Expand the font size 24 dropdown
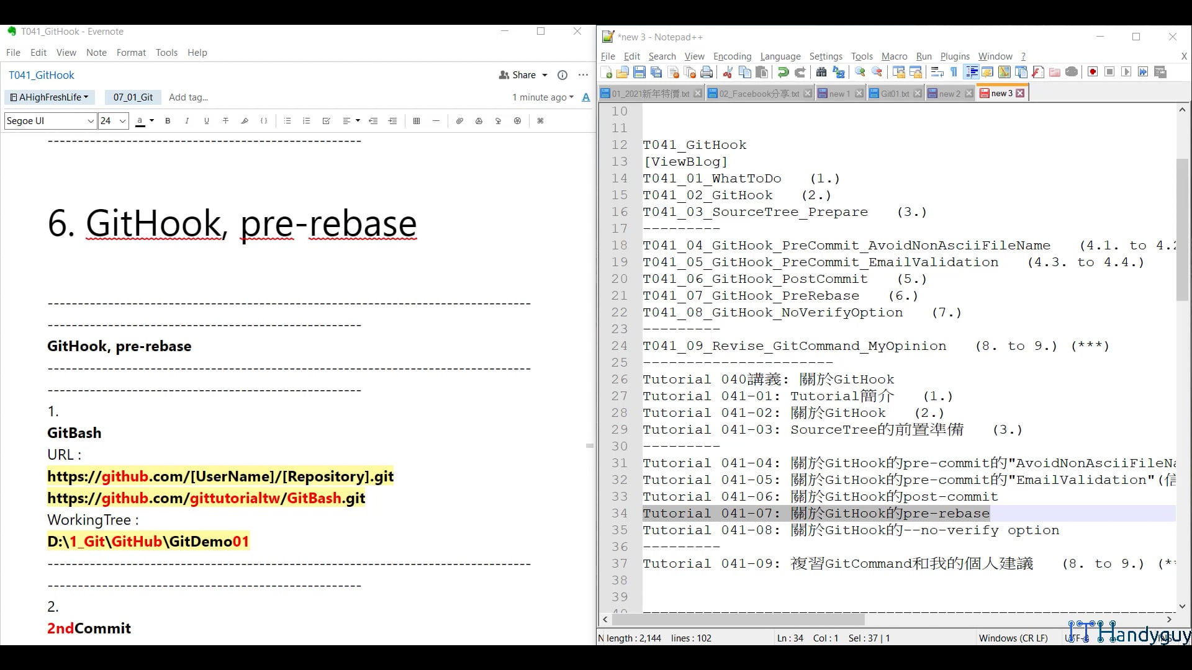1192x670 pixels. point(122,121)
